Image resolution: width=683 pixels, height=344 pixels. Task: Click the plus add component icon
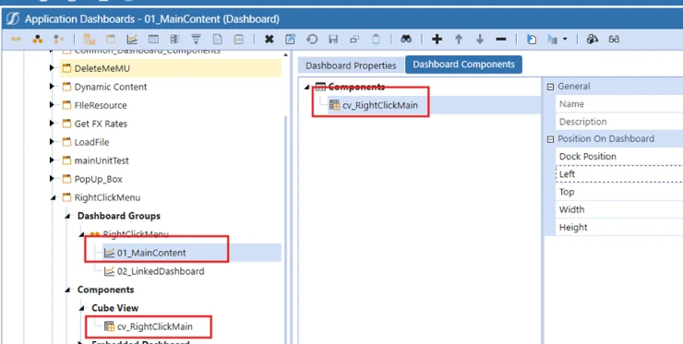(437, 39)
